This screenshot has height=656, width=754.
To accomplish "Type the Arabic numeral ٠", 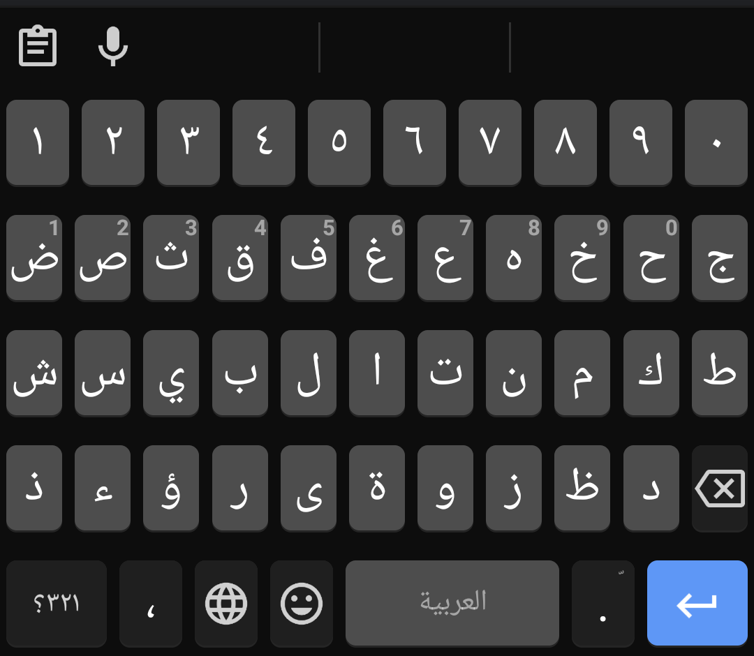I will 716,142.
